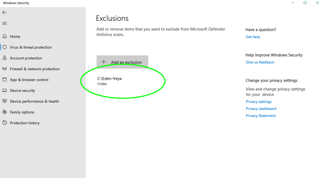Viewport: 323px width, 178px height.
Task: Select Family options in sidebar
Action: (22, 112)
